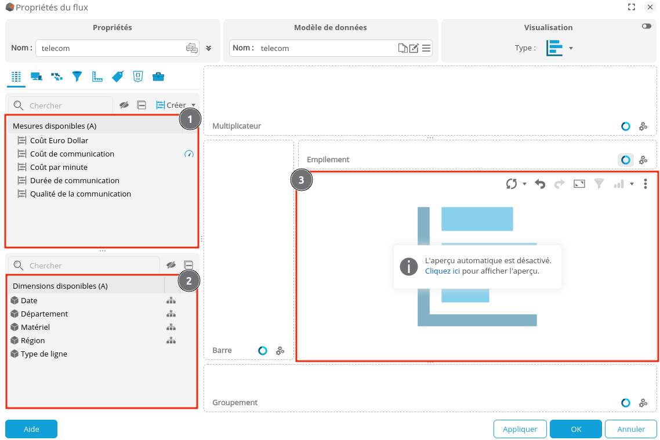Click the preview fullscreen icon
Screen dimensions: 660x440
pyautogui.click(x=579, y=184)
